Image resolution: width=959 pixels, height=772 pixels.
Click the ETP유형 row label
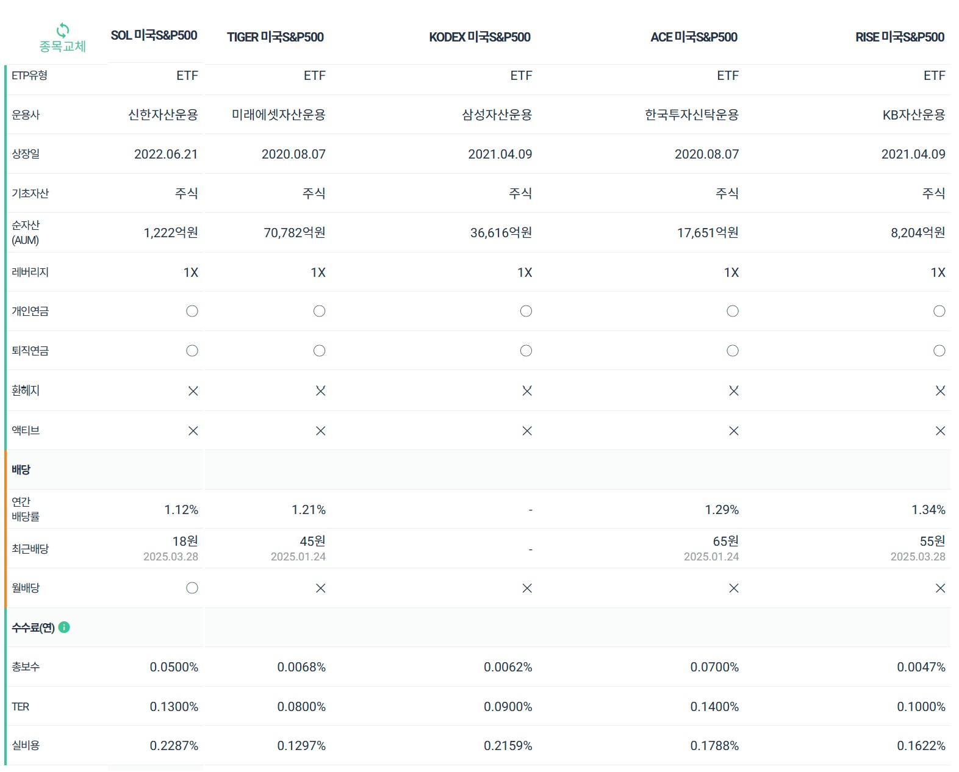29,75
